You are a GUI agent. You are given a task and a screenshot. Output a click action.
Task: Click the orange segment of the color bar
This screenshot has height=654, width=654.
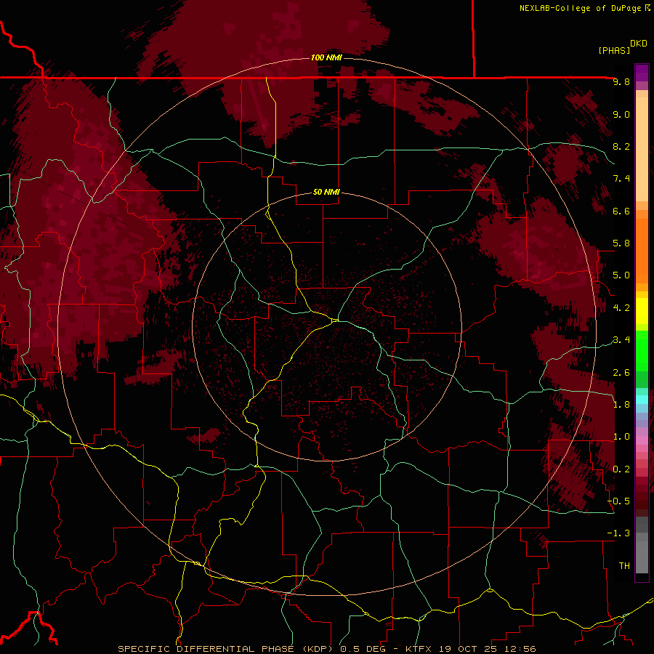(x=642, y=250)
